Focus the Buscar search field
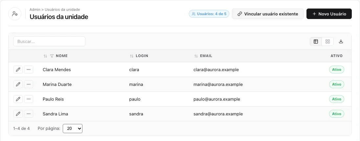360x141 pixels. [49, 42]
